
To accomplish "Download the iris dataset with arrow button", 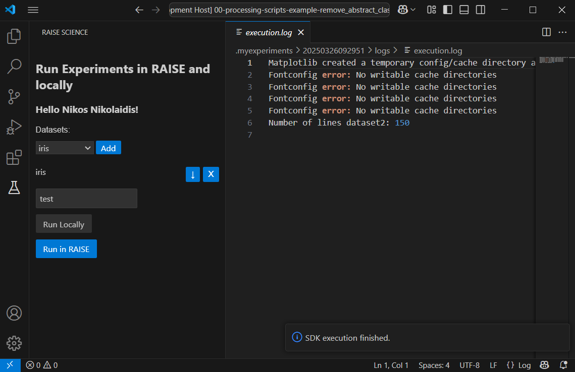I will (193, 174).
